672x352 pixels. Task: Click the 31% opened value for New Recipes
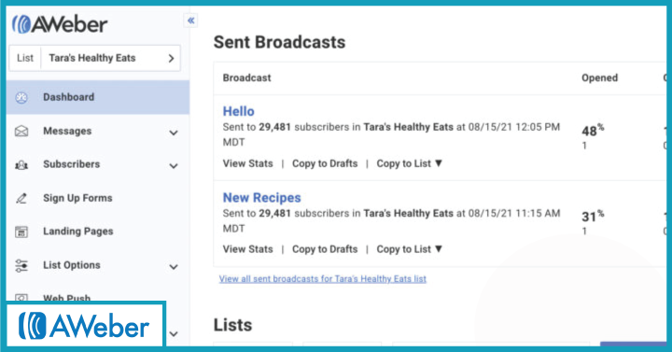click(593, 216)
